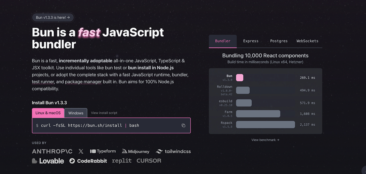
Task: Switch to the Express benchmark tab
Action: [x=251, y=41]
